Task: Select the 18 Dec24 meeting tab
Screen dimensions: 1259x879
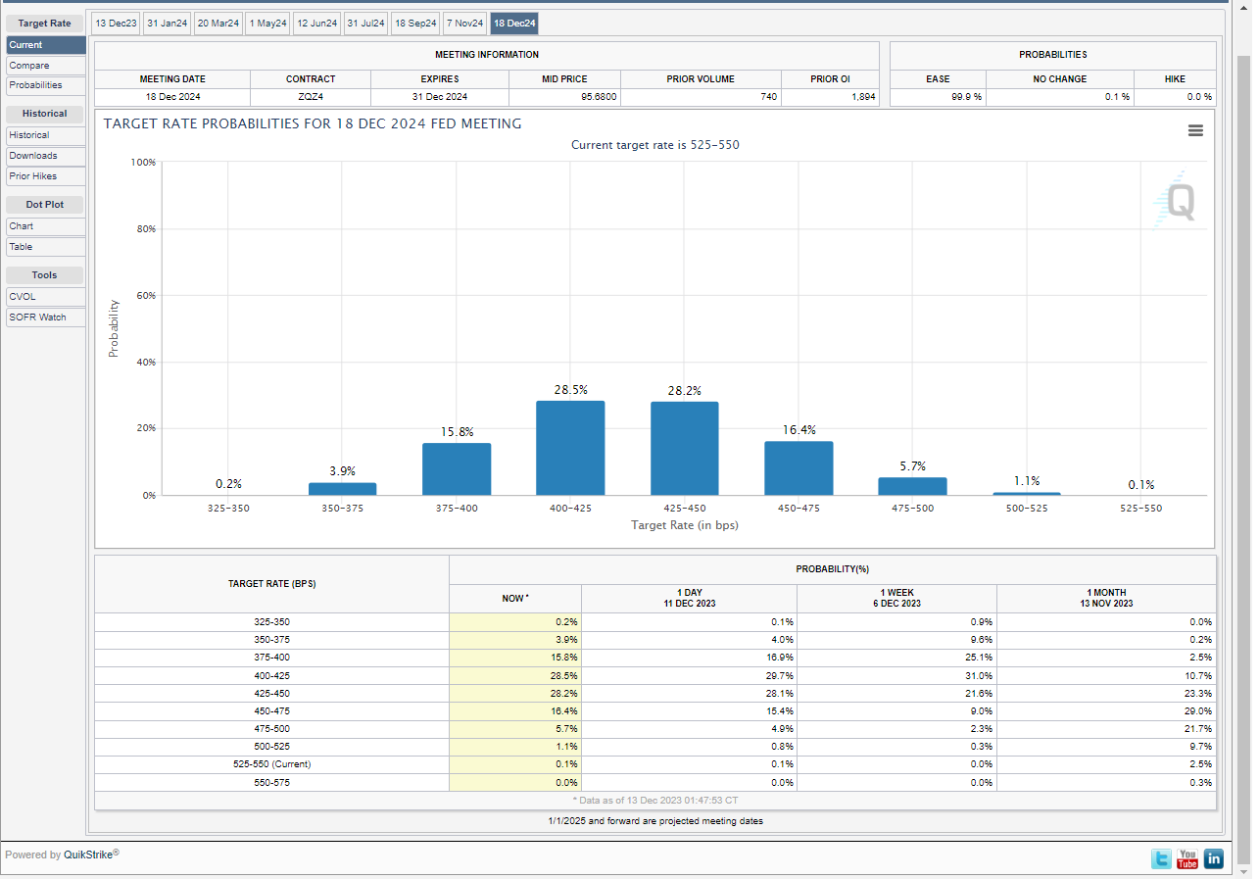Action: coord(514,24)
